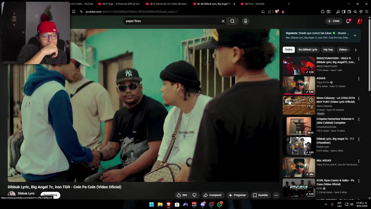Open the Brave Wallet icon
Image resolution: width=371 pixels, height=209 pixels.
pos(349,12)
